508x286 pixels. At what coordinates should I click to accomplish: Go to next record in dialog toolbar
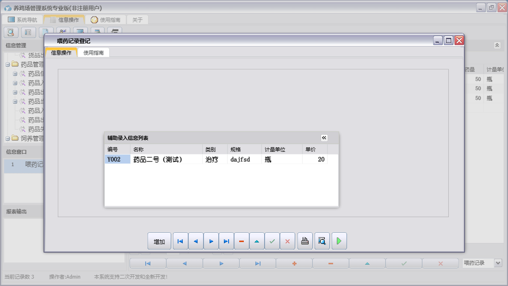211,241
